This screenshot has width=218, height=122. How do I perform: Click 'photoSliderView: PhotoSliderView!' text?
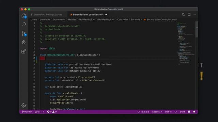tap(91, 64)
